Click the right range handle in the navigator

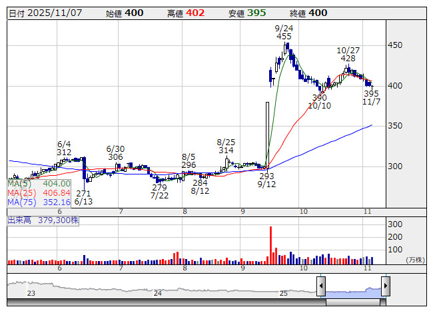tap(385, 286)
